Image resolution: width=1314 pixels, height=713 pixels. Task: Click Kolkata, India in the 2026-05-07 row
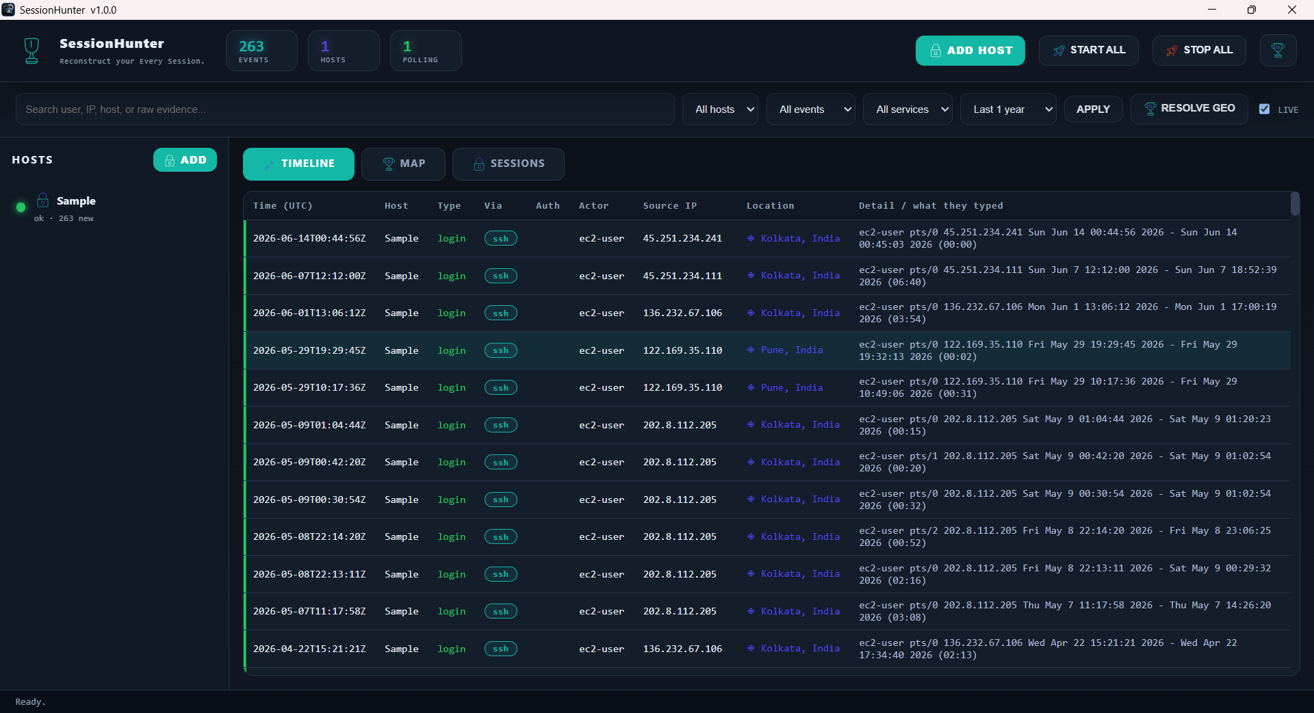coord(800,612)
